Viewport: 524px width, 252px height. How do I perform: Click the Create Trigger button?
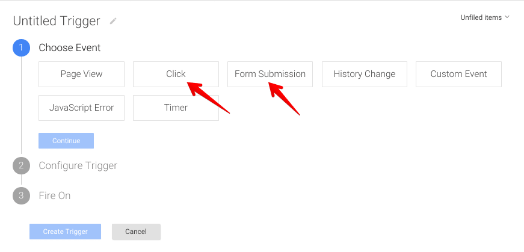click(x=65, y=232)
